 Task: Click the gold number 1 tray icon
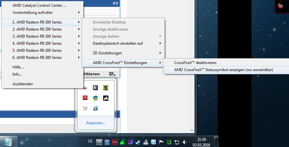(105, 88)
